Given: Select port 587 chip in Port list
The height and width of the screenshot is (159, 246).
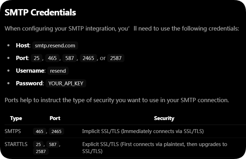Looking at the screenshot, I should [69, 58].
